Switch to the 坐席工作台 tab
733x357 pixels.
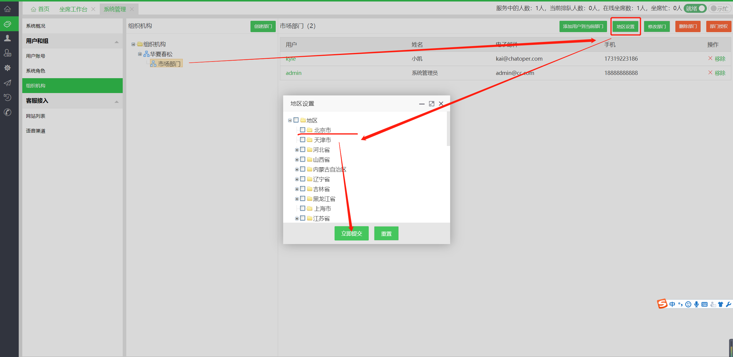(x=73, y=9)
